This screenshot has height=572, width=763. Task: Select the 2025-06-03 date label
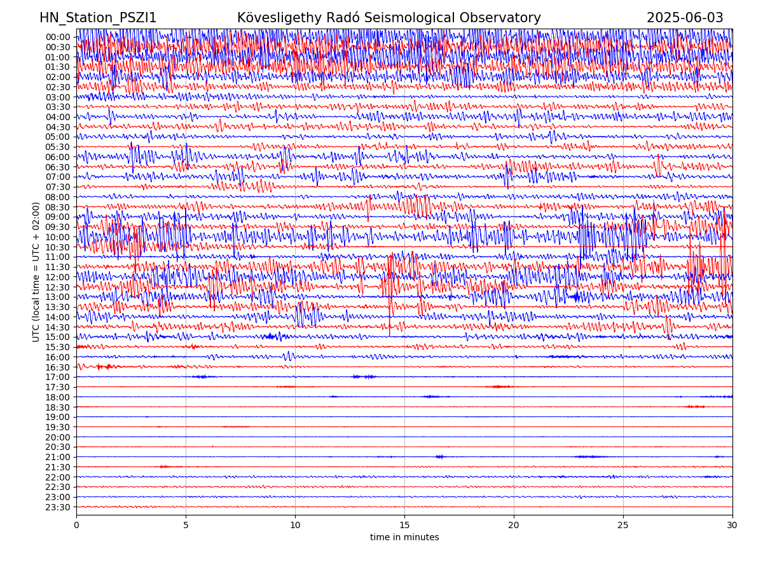[x=685, y=18]
